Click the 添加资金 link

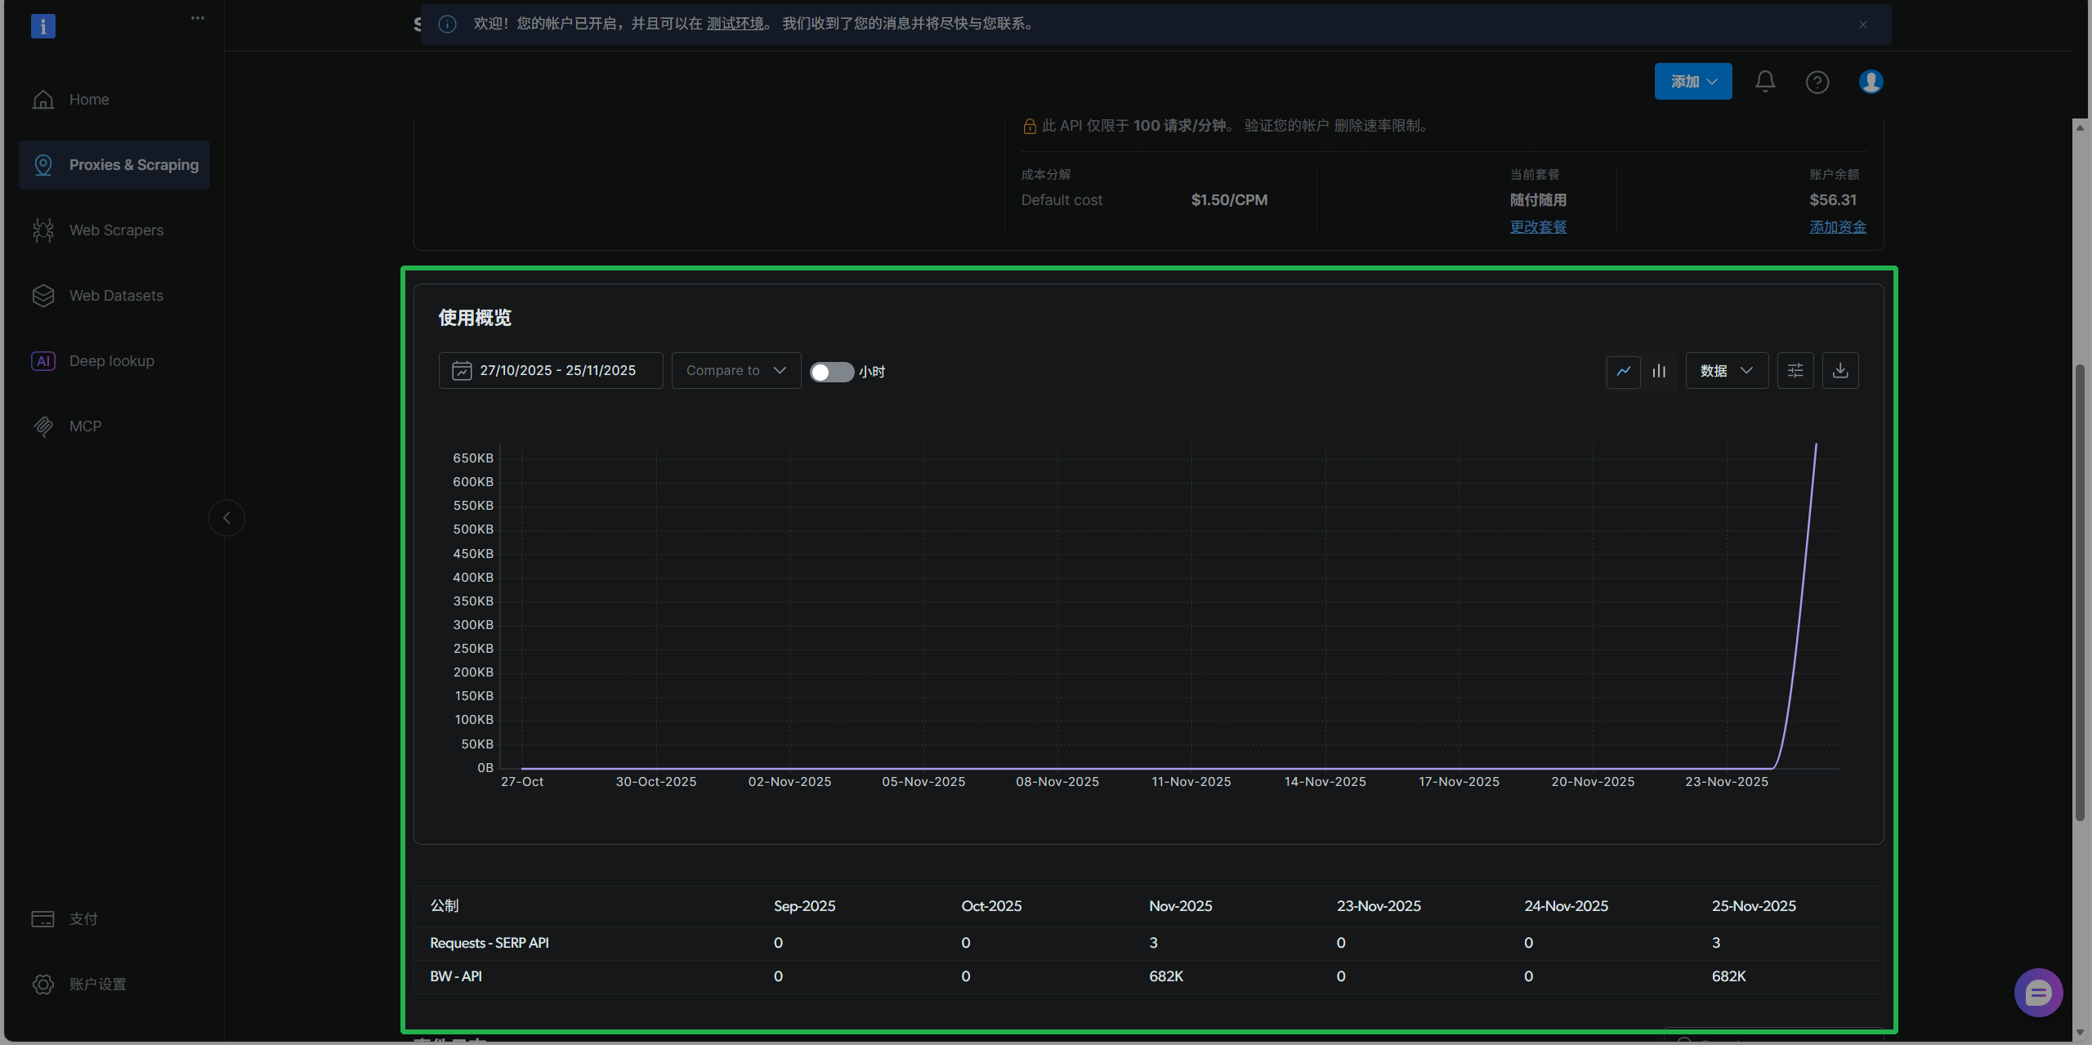point(1837,227)
